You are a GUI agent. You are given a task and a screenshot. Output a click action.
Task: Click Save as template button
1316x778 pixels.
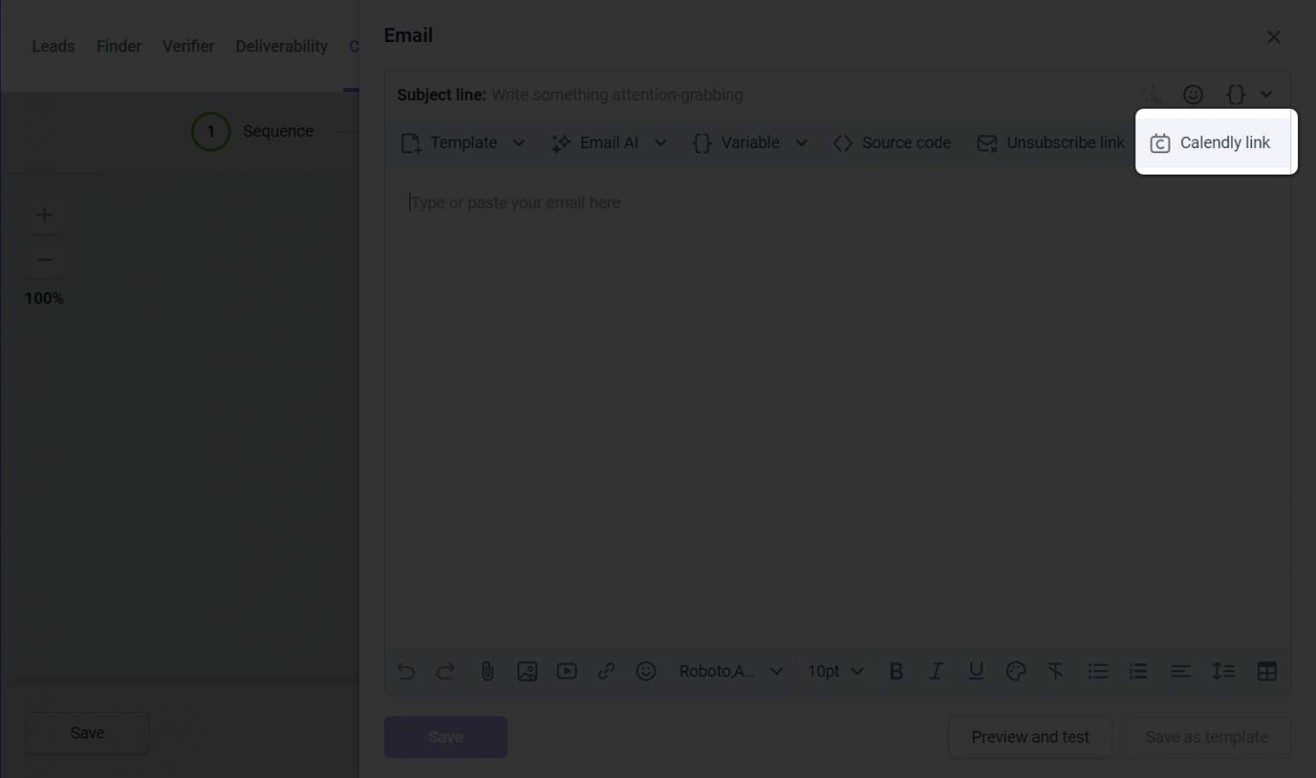click(x=1206, y=737)
